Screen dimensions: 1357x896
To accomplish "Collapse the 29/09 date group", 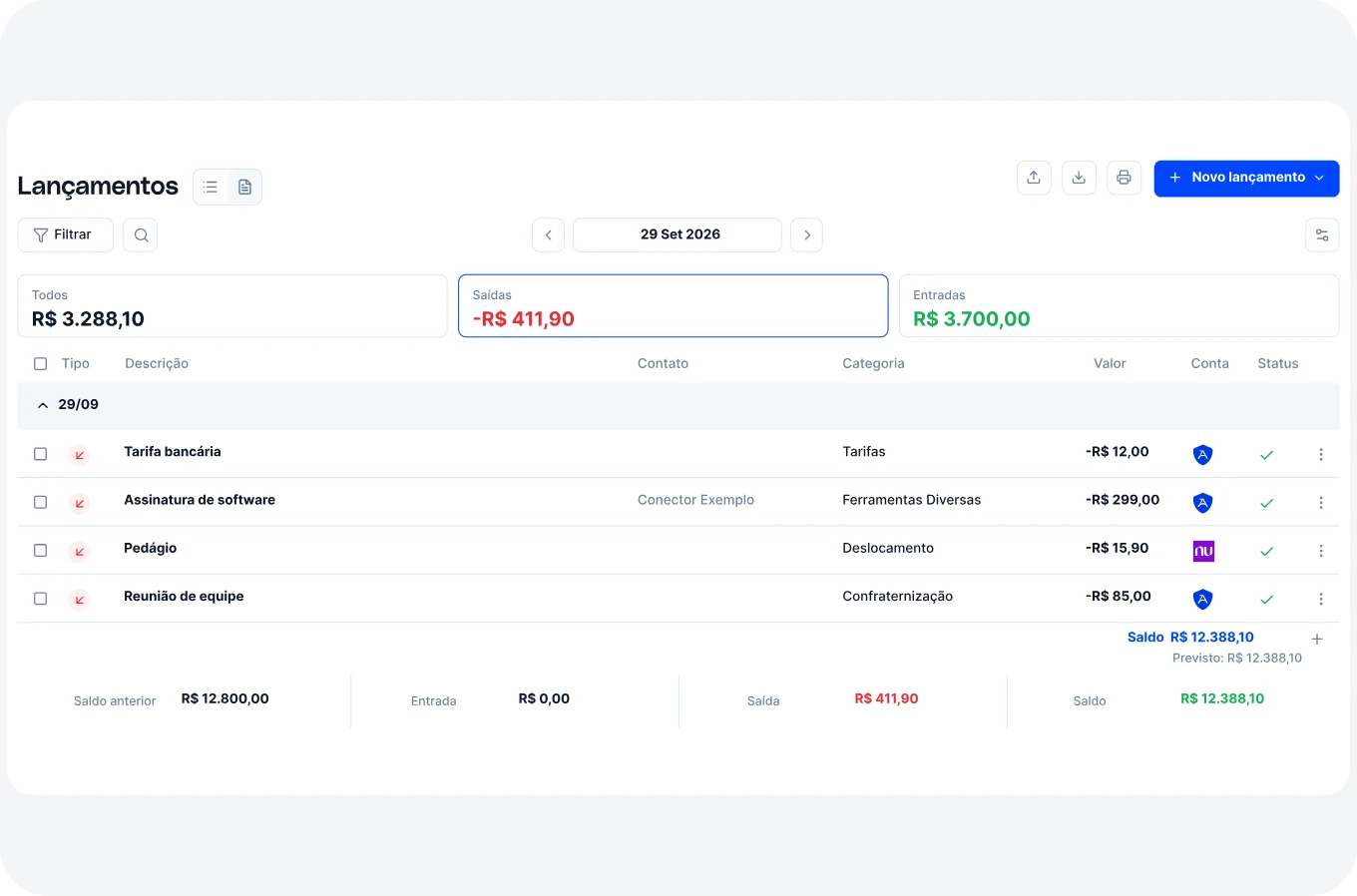I will (x=43, y=405).
